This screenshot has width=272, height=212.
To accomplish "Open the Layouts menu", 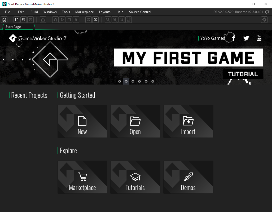I will [105, 12].
